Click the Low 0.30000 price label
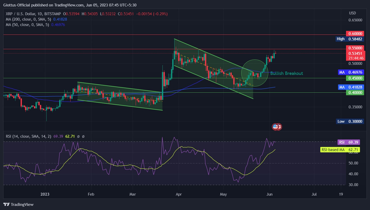This screenshot has width=370, height=210. pyautogui.click(x=350, y=121)
